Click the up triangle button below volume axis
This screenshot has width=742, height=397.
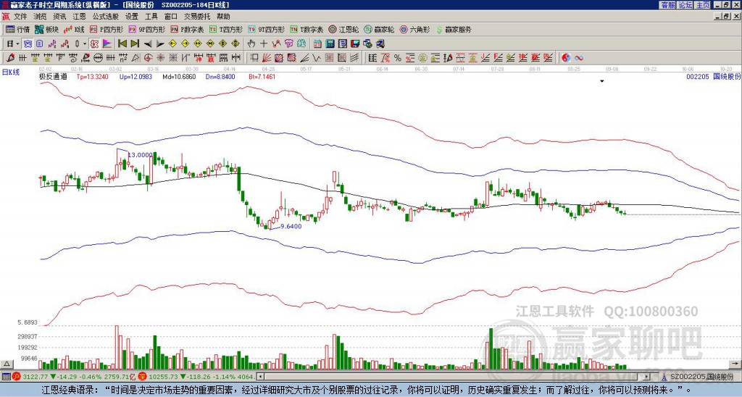point(7,364)
